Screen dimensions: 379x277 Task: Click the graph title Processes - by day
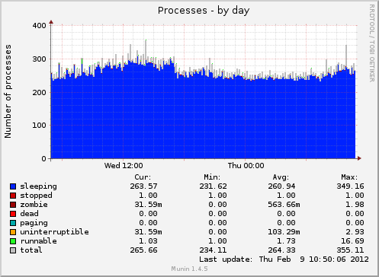[204, 11]
